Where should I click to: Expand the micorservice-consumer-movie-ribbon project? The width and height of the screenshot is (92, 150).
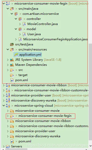point(4,85)
